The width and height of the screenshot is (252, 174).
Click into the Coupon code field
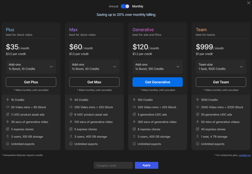(113, 165)
